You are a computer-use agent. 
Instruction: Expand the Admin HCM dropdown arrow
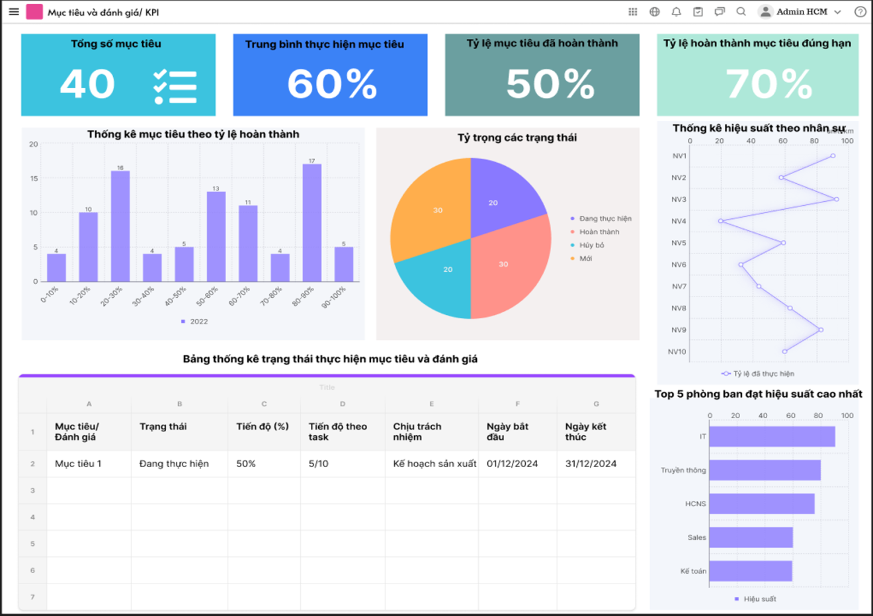point(837,12)
